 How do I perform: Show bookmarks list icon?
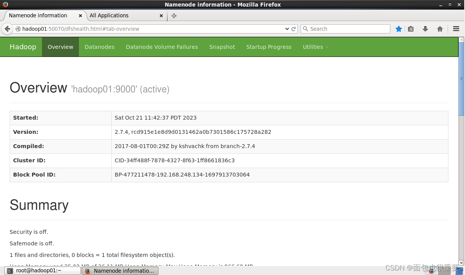pyautogui.click(x=411, y=29)
